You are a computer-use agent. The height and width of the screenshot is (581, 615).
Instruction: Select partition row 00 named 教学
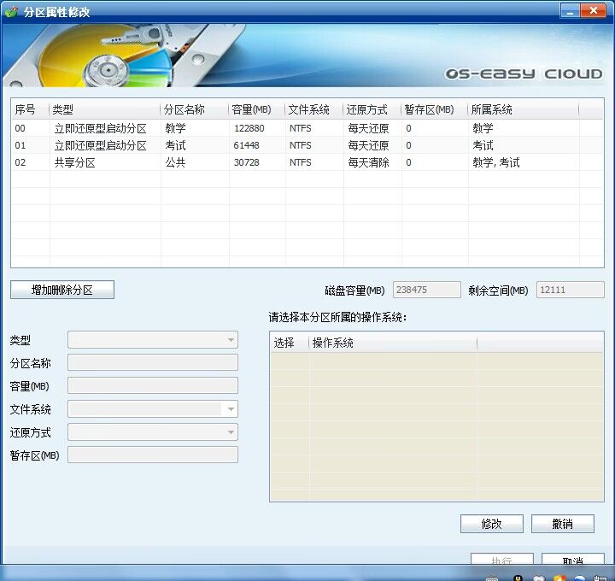click(256, 128)
